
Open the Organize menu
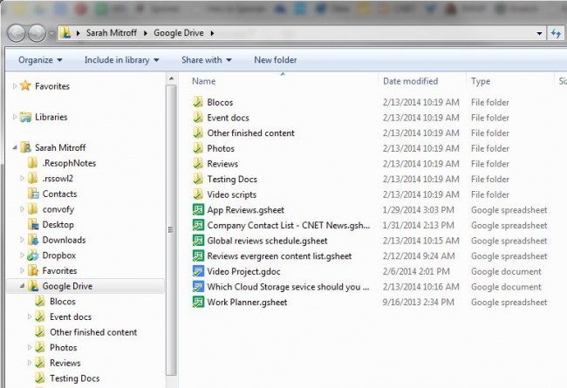click(40, 60)
